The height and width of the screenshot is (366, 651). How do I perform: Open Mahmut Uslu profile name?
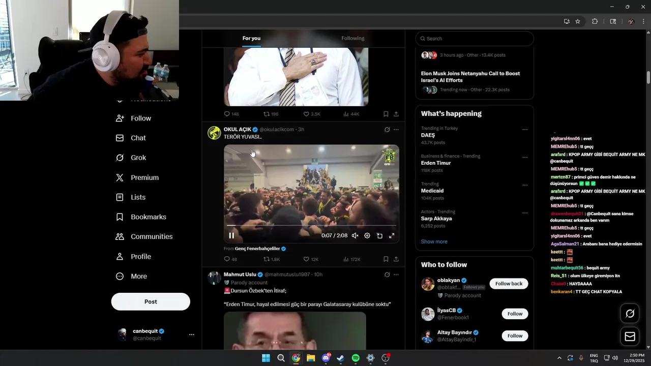pyautogui.click(x=240, y=274)
